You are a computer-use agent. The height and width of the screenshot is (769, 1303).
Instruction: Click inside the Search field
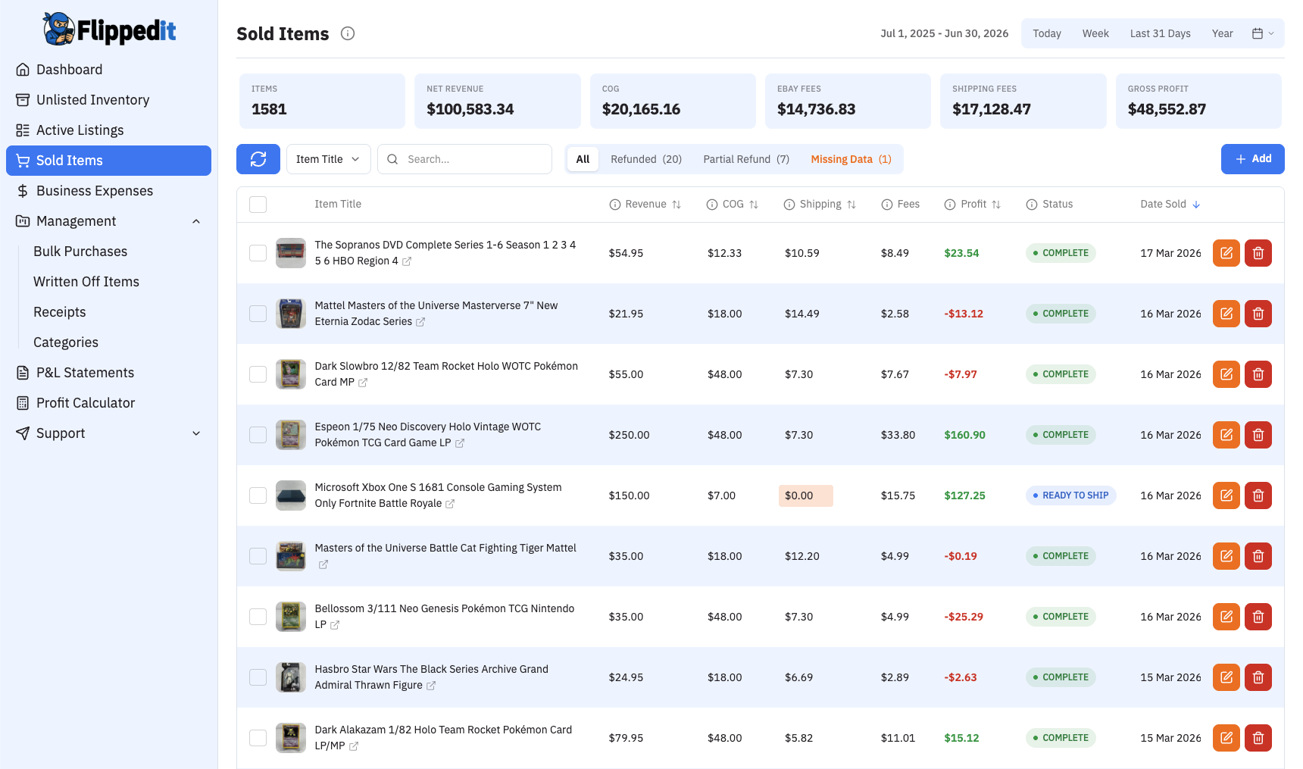pos(464,159)
